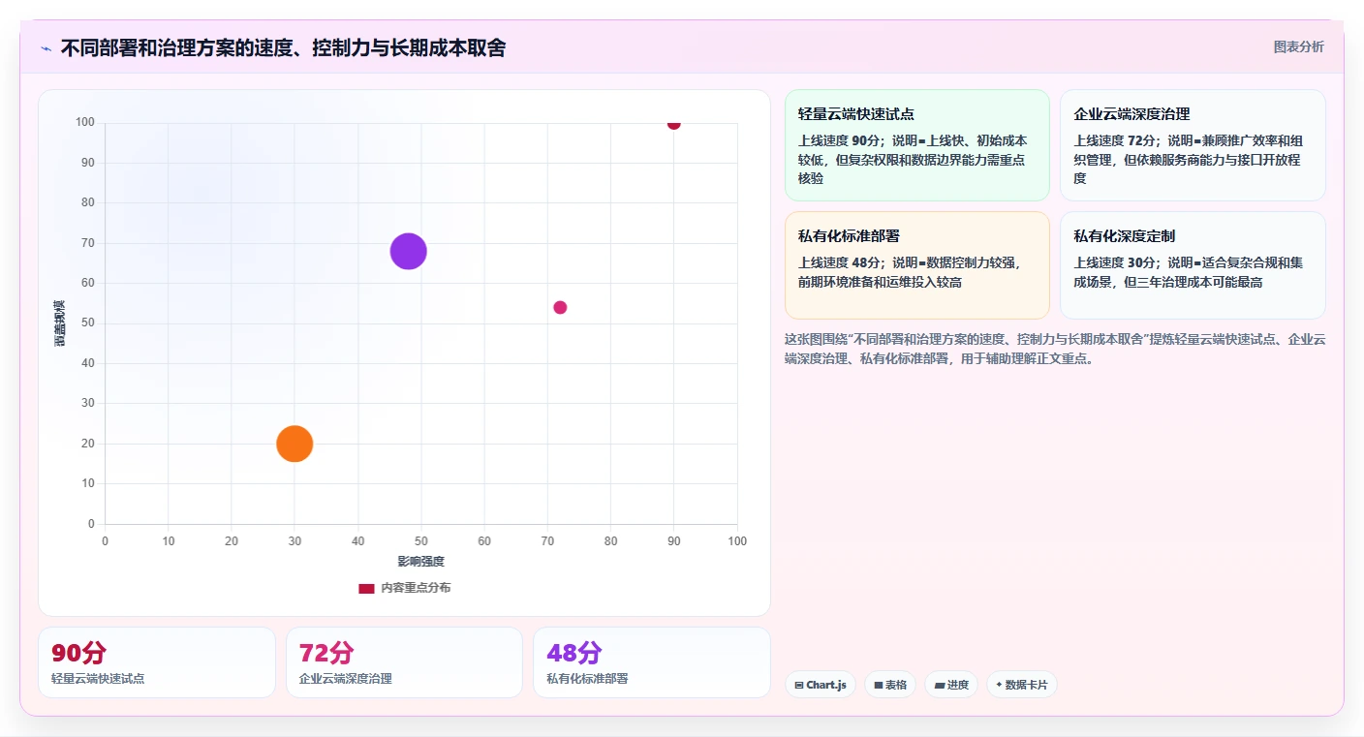
Task: Click the Chart.js tag chip
Action: [821, 685]
